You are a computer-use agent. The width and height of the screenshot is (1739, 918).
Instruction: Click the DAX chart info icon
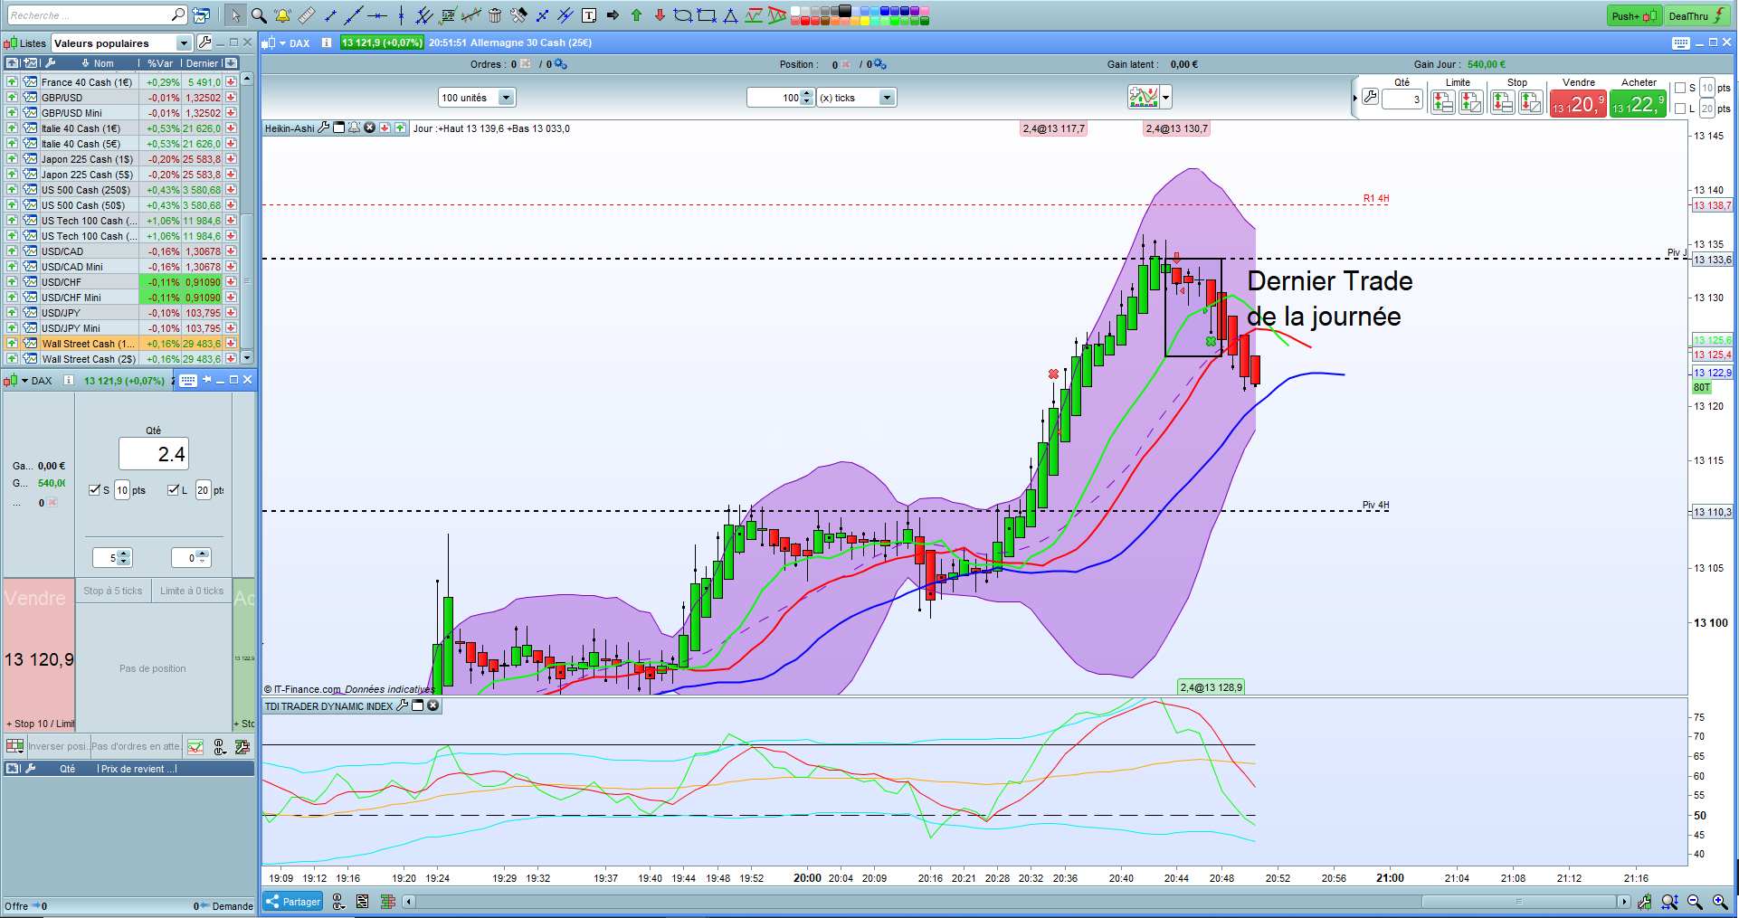[327, 43]
